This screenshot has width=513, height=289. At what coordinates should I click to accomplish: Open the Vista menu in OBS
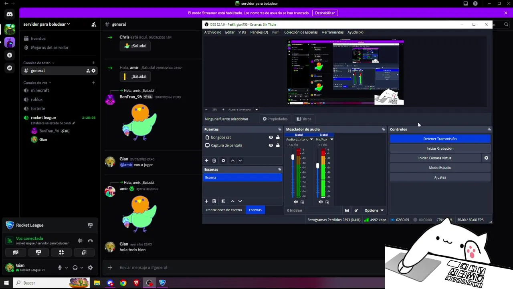pyautogui.click(x=242, y=32)
